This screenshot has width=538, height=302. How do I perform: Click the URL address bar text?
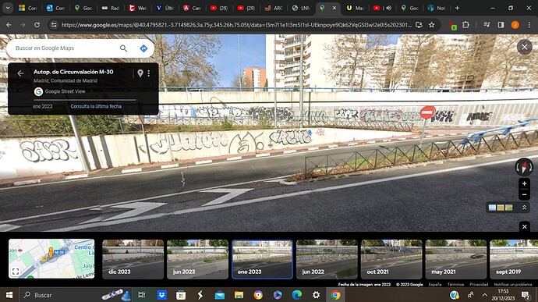click(x=236, y=25)
